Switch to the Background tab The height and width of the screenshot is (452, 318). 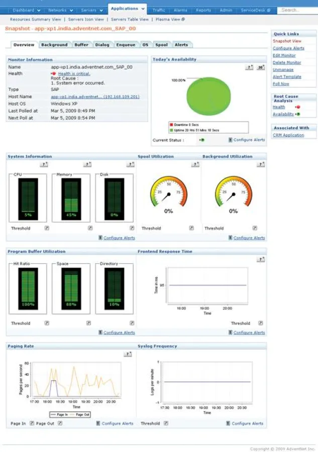(x=54, y=45)
